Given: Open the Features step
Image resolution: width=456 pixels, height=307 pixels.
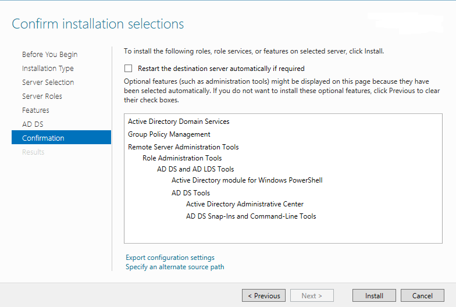Looking at the screenshot, I should (35, 110).
